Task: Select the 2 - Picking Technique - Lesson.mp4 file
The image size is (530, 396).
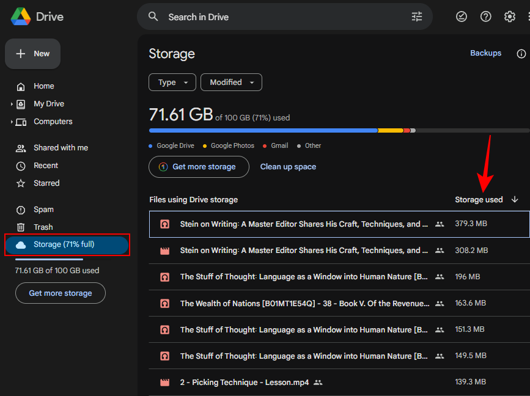Action: (x=339, y=382)
